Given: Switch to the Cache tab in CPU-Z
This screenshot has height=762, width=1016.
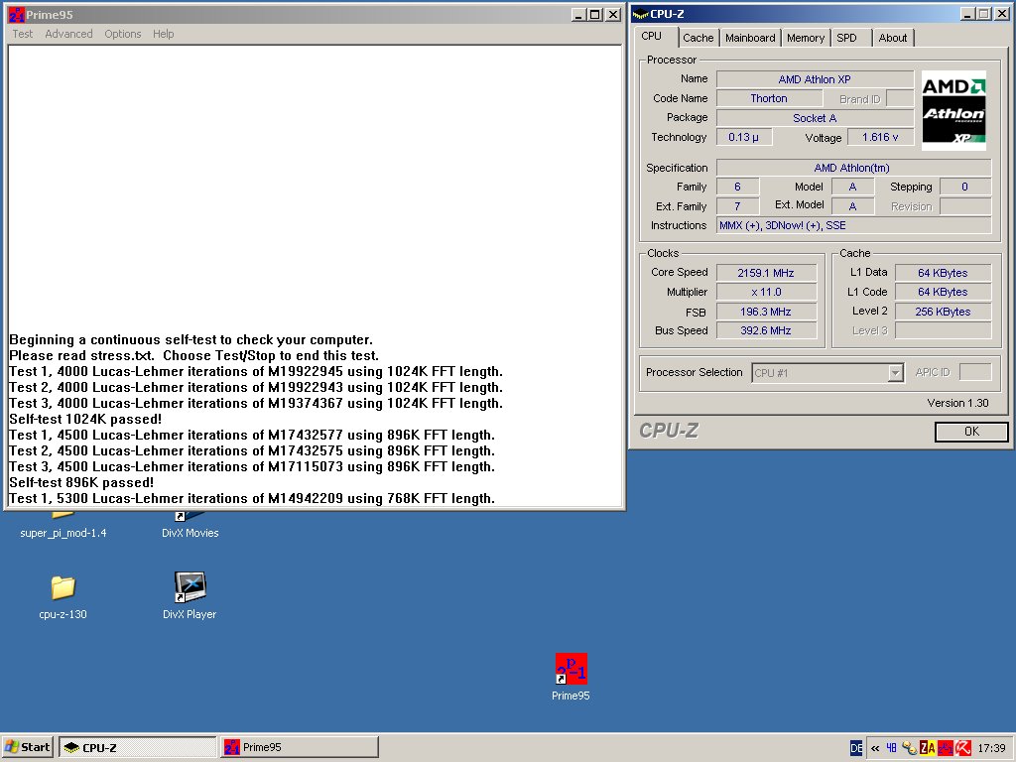Looking at the screenshot, I should (x=698, y=38).
